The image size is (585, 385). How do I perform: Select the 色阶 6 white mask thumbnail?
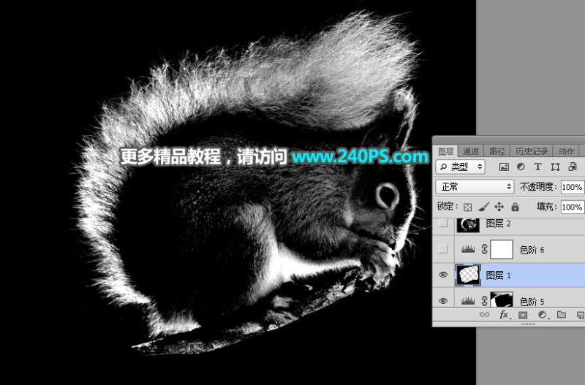[x=502, y=249]
